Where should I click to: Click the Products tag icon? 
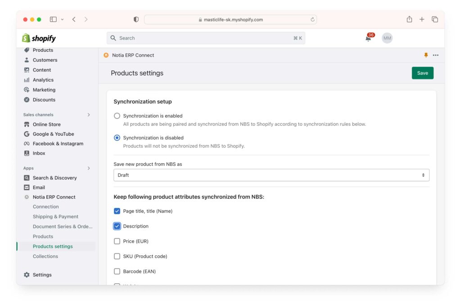27,50
